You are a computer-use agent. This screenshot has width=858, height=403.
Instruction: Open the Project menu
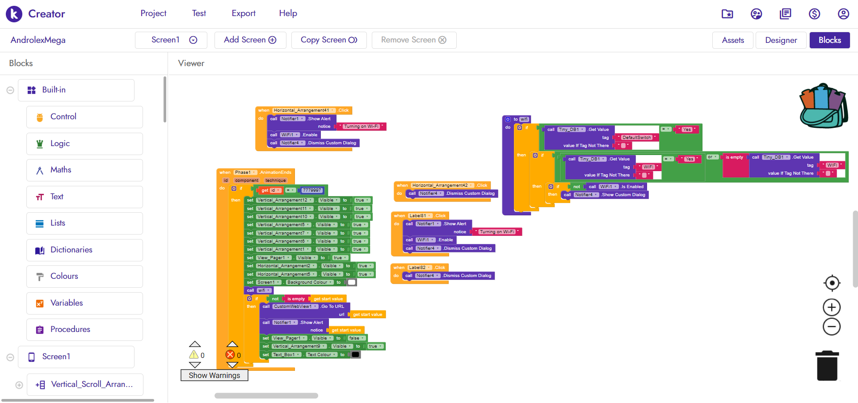pos(153,13)
